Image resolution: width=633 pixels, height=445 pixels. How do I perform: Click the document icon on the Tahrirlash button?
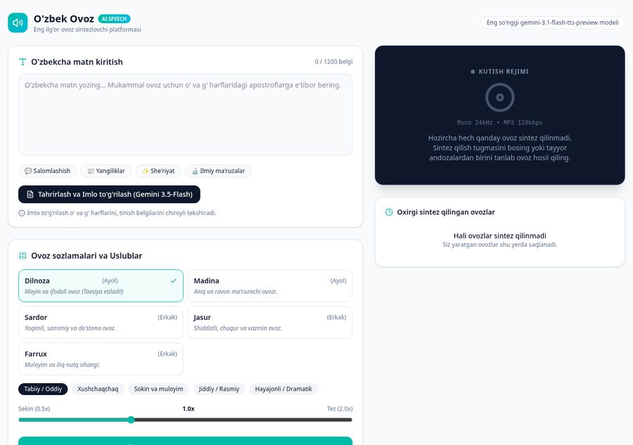[30, 195]
